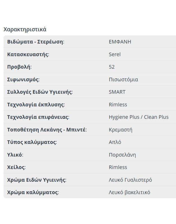Open the Serel manufacturer value
Screen dimensions: 176x224
point(115,54)
